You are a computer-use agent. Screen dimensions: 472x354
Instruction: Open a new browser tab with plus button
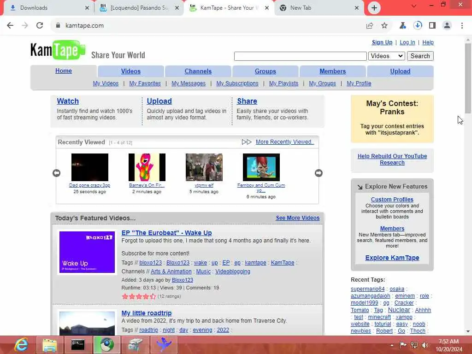click(x=374, y=8)
